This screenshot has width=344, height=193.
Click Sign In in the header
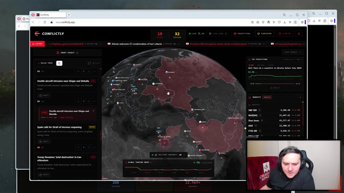click(285, 34)
